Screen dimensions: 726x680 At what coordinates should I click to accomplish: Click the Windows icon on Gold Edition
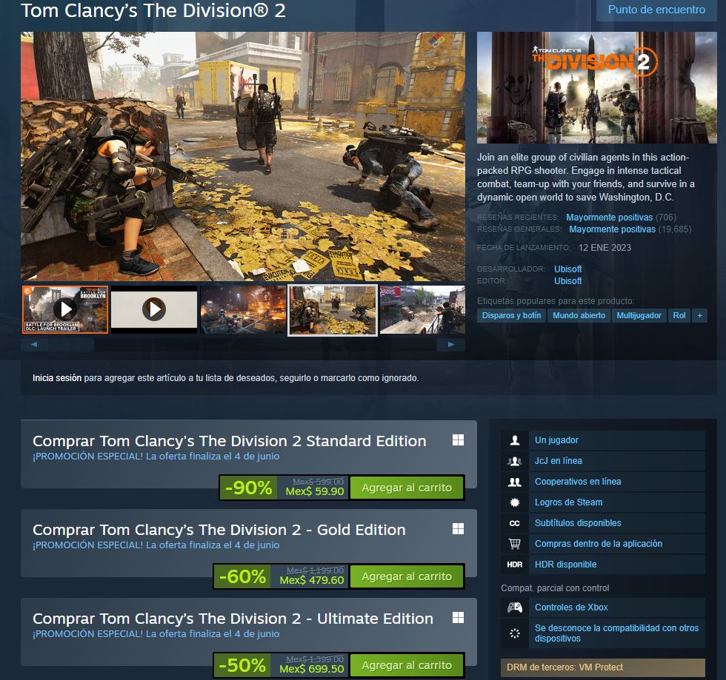pyautogui.click(x=458, y=529)
